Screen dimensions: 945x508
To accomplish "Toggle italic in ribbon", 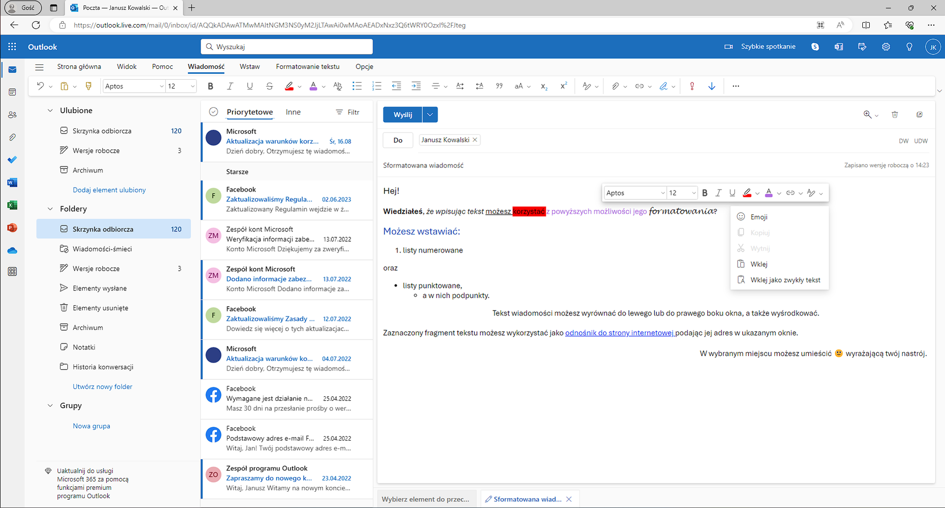I will (x=230, y=86).
